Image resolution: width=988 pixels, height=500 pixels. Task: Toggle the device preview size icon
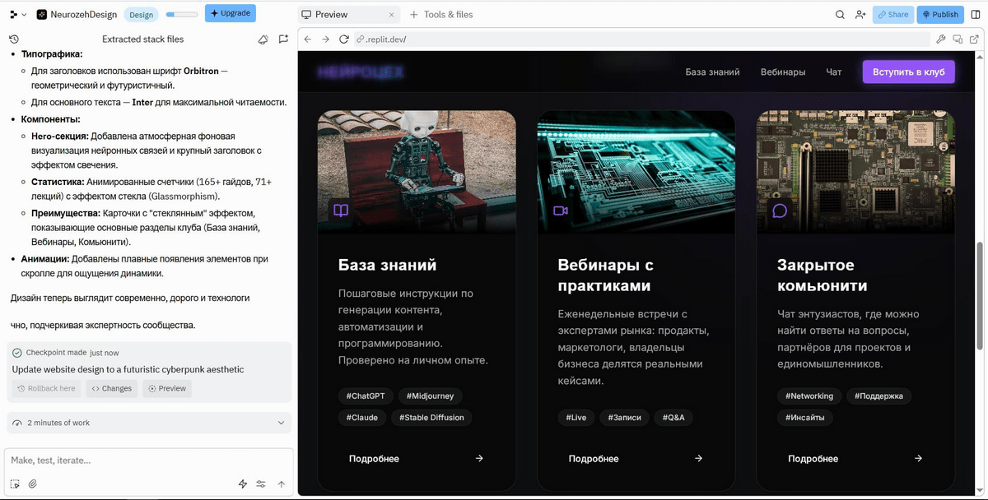click(958, 39)
